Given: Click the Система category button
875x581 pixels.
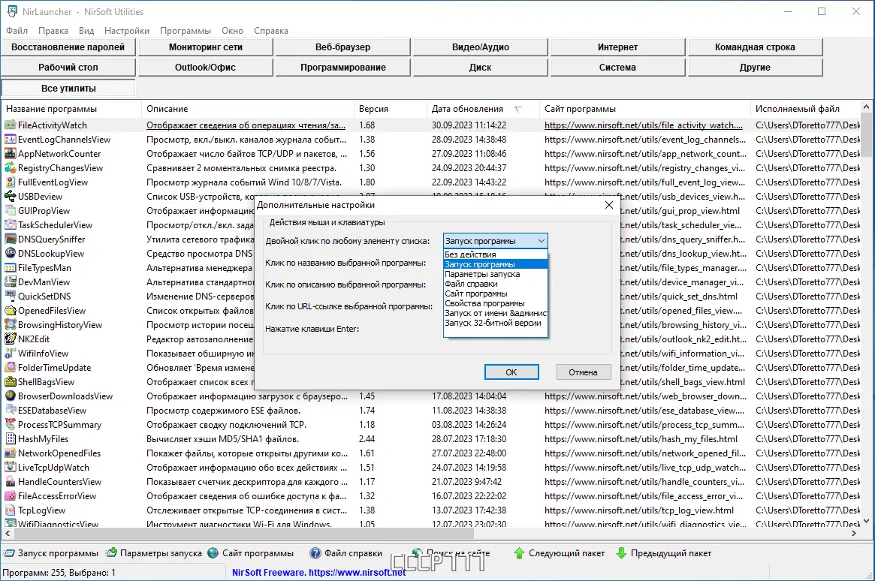Looking at the screenshot, I should pyautogui.click(x=617, y=67).
